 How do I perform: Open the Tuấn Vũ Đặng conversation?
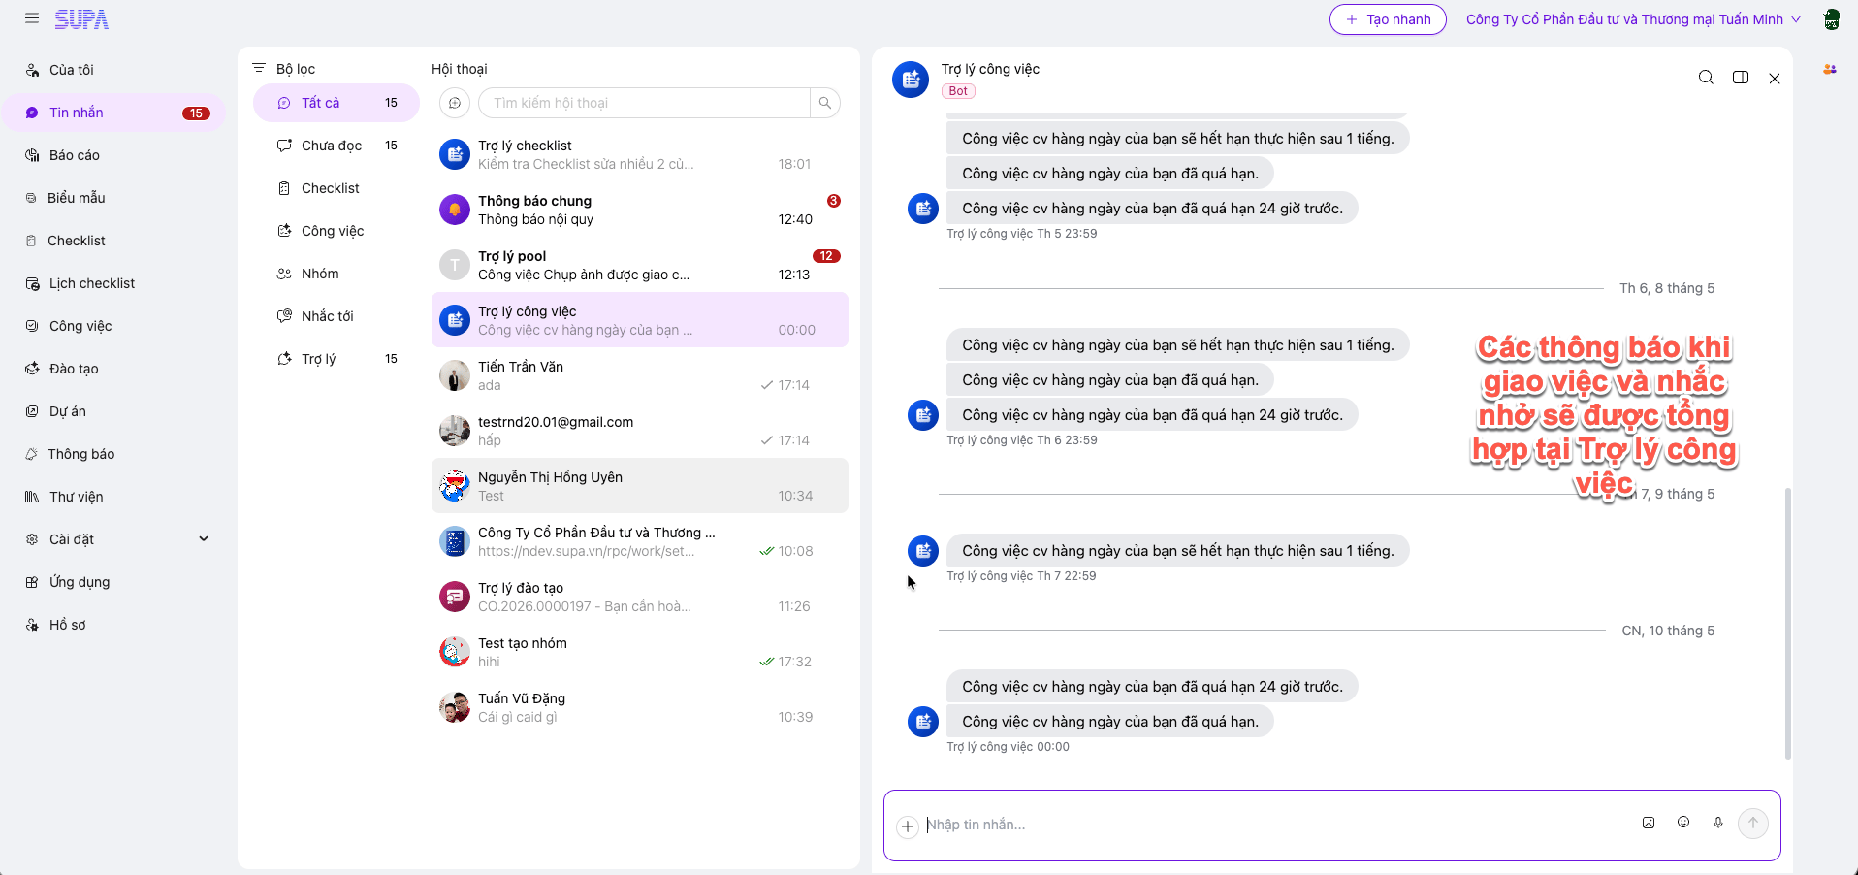click(640, 707)
